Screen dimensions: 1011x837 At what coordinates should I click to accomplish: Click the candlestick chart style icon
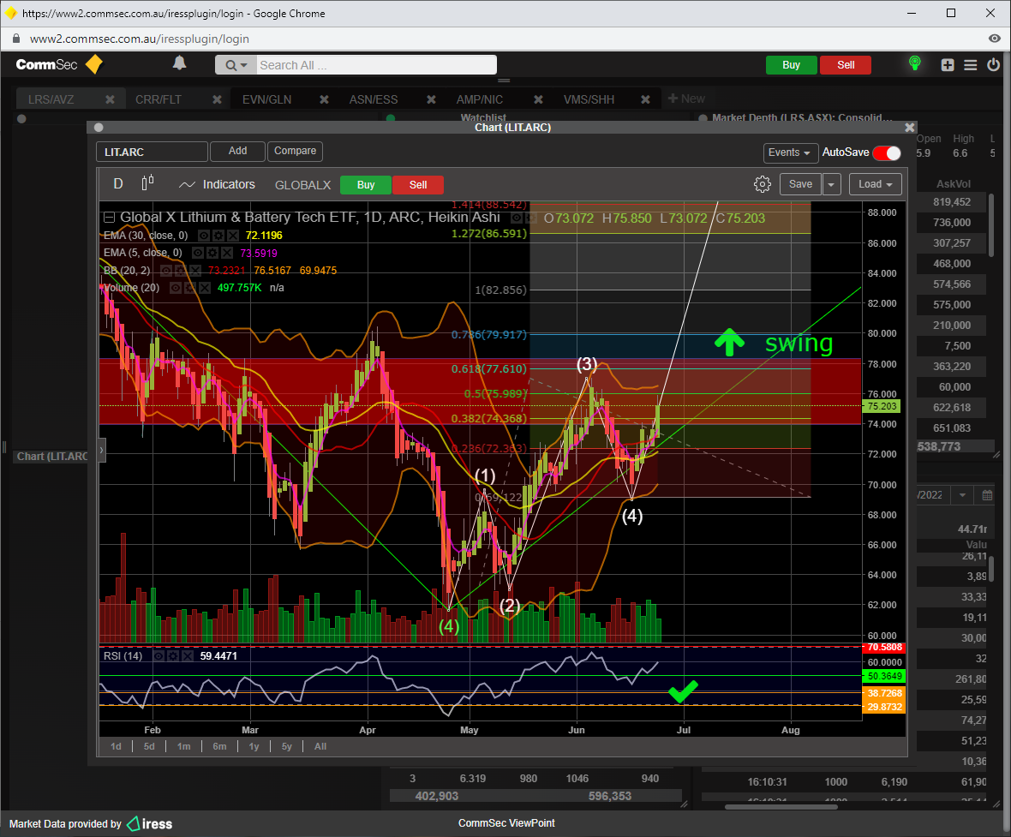click(x=147, y=183)
